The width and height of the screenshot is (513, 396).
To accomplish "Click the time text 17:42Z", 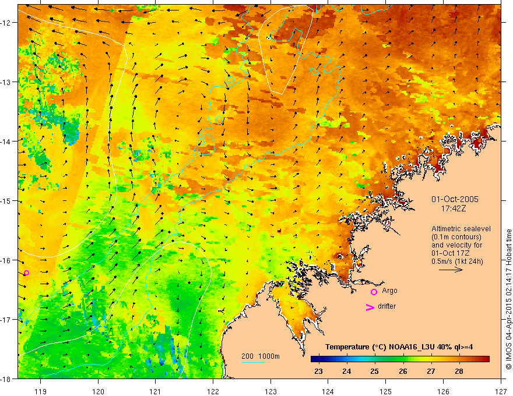I will click(x=454, y=208).
